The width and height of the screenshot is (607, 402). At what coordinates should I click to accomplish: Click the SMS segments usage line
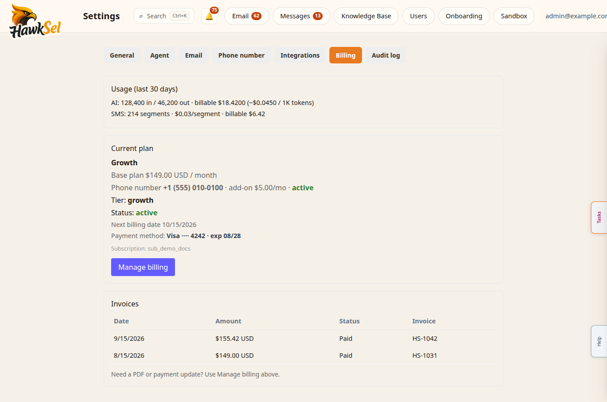(x=188, y=114)
